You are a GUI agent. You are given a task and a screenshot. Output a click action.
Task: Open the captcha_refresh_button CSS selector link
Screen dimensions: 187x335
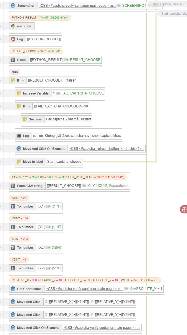pos(106,149)
